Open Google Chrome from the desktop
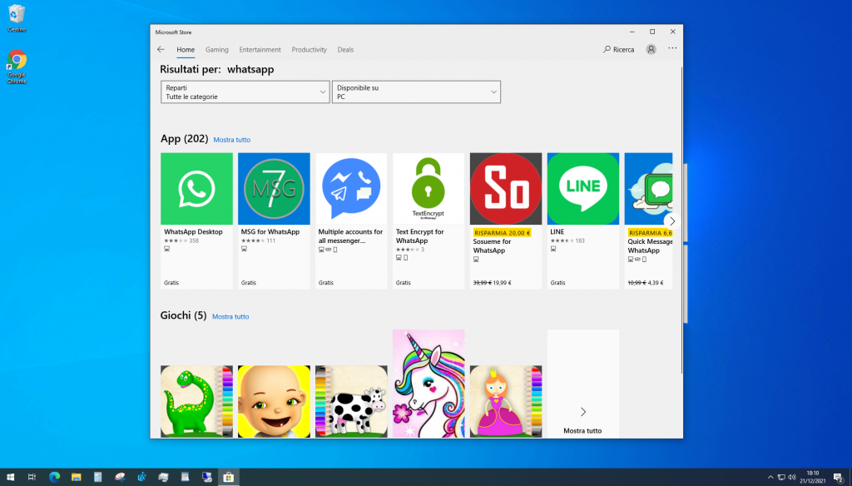The height and width of the screenshot is (486, 852). pyautogui.click(x=17, y=67)
